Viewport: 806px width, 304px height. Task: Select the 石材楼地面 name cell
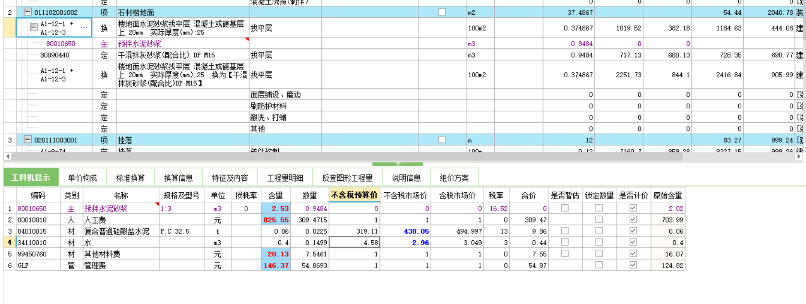pyautogui.click(x=182, y=12)
